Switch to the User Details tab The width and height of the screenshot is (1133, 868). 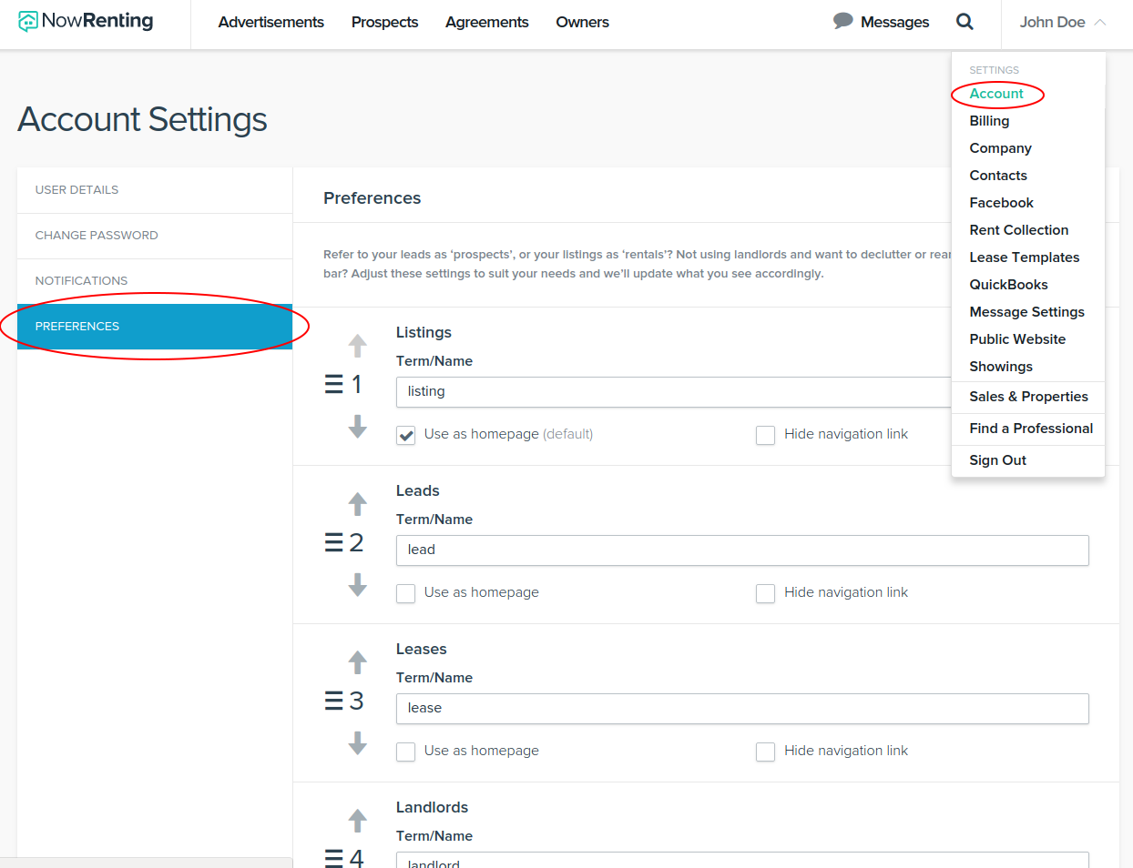[x=155, y=190]
